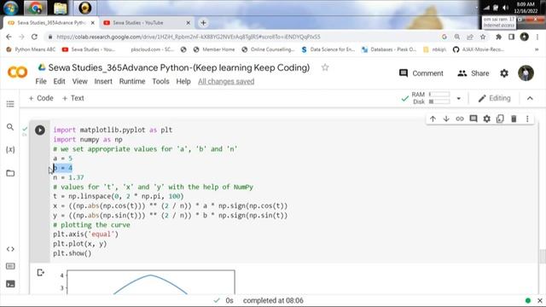Viewport: 546px width, 307px height.
Task: Open the variables {x} panel
Action: 10,150
